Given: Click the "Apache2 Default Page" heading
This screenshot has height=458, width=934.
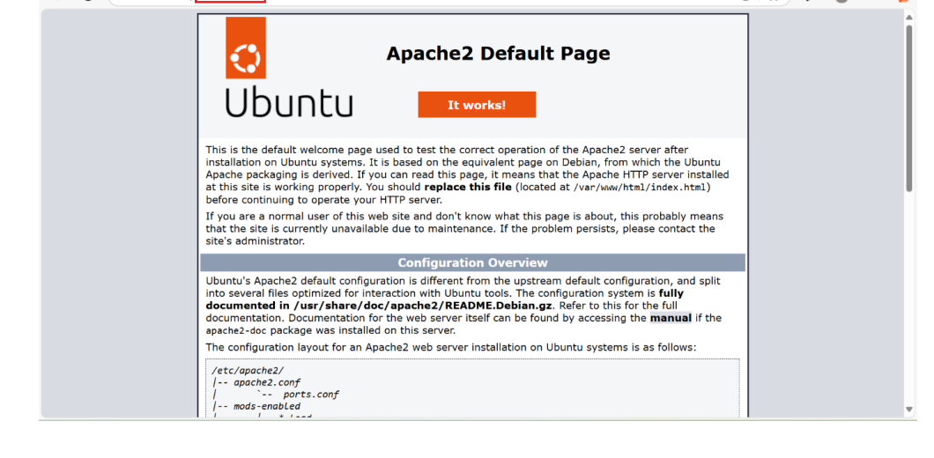Looking at the screenshot, I should pos(498,54).
